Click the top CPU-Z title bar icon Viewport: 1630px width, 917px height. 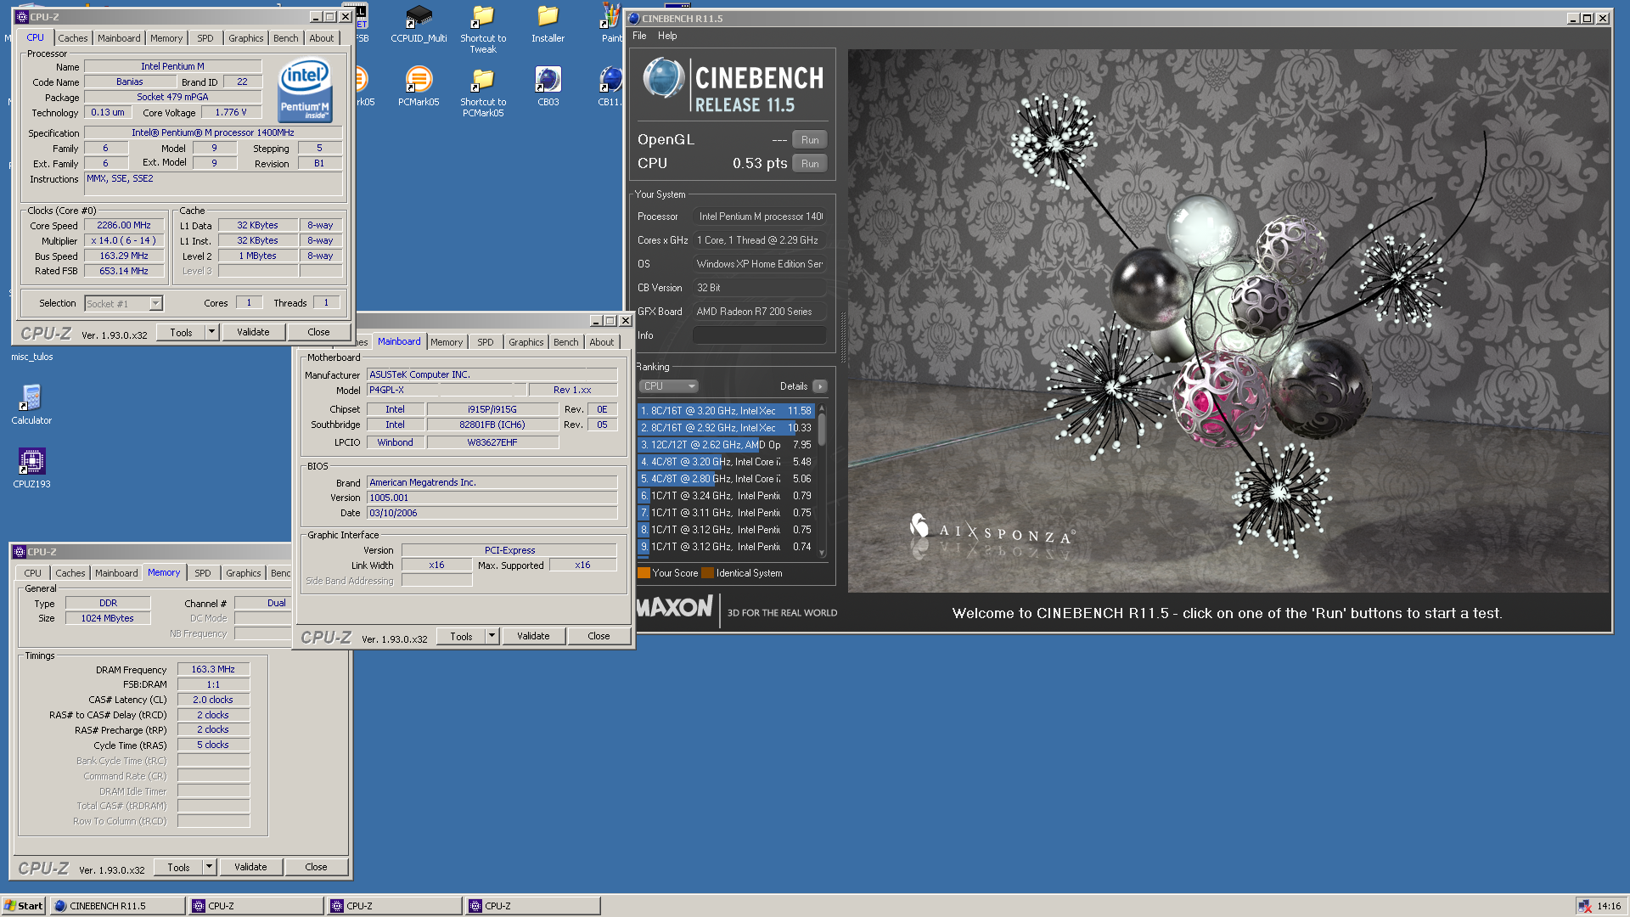tap(21, 16)
